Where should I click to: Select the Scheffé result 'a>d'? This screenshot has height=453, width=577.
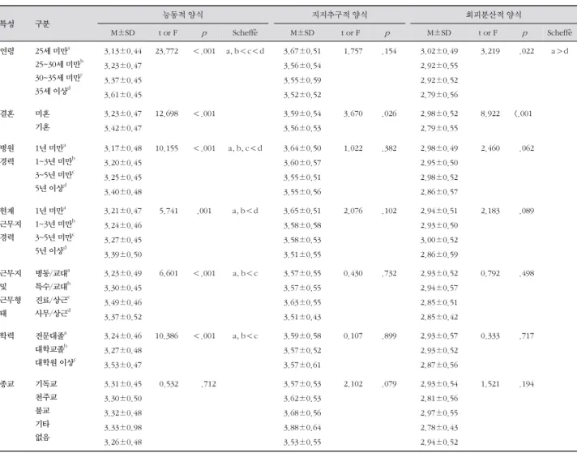point(560,51)
